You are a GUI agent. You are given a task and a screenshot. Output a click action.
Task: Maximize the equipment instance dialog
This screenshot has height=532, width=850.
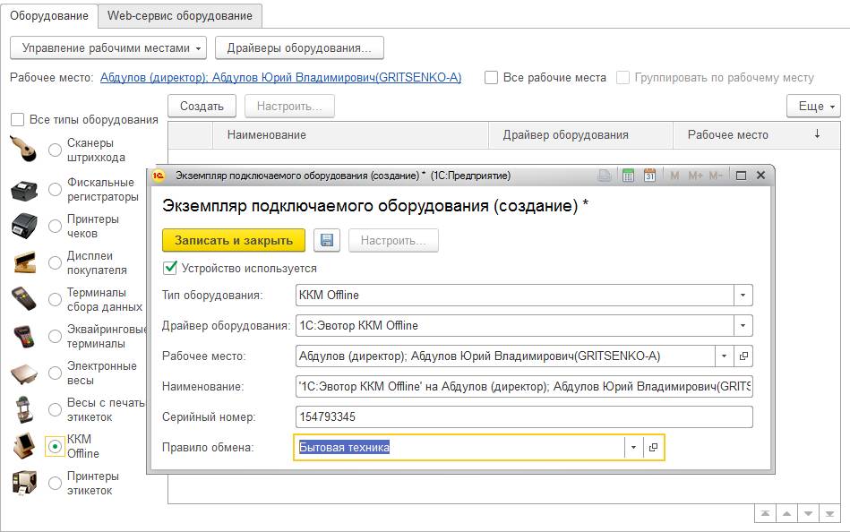pyautogui.click(x=741, y=176)
